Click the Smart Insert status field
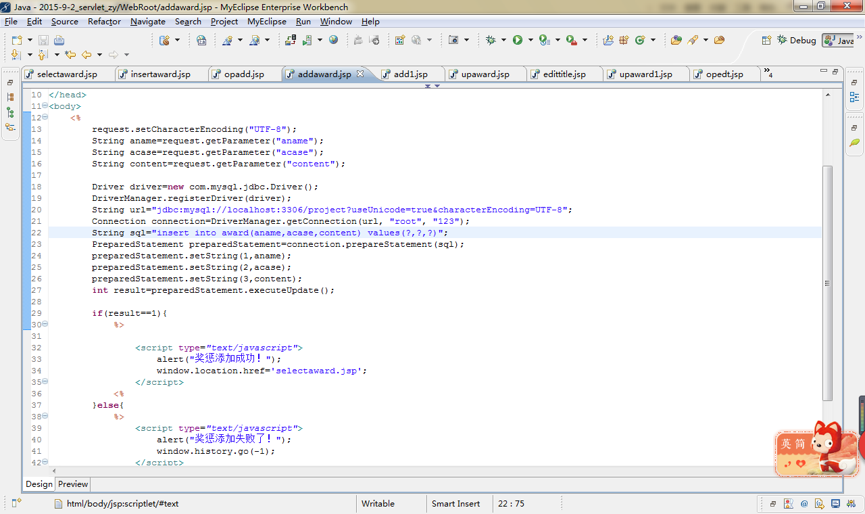The width and height of the screenshot is (865, 514). pos(456,504)
